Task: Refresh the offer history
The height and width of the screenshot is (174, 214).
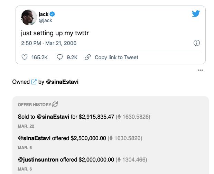Action: click(55, 104)
